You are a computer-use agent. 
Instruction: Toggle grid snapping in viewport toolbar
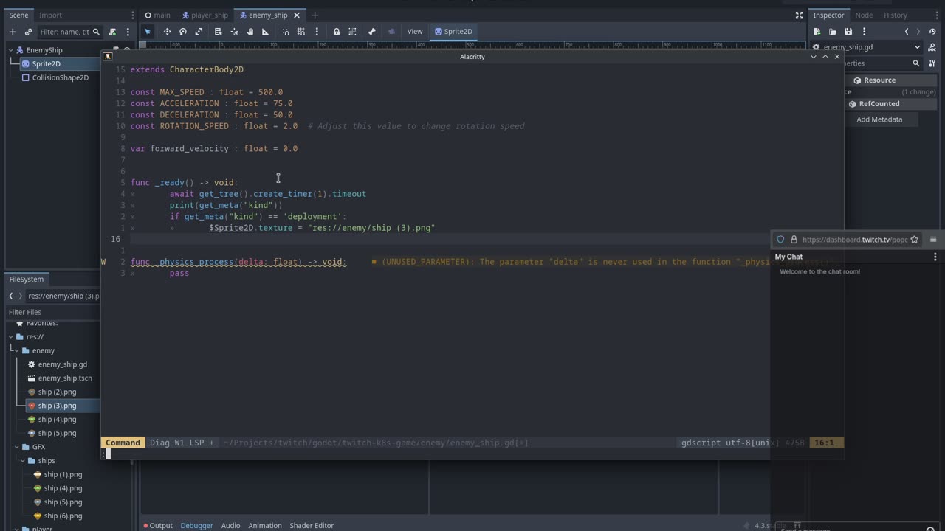tap(301, 32)
